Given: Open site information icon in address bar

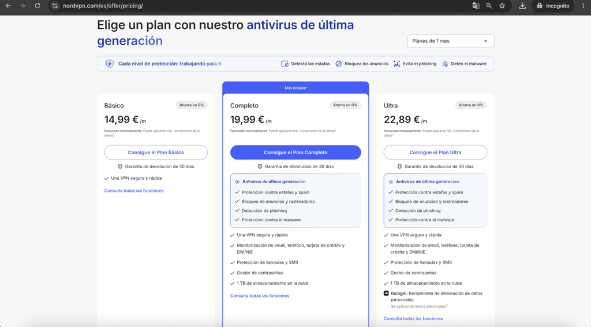Looking at the screenshot, I should [55, 6].
